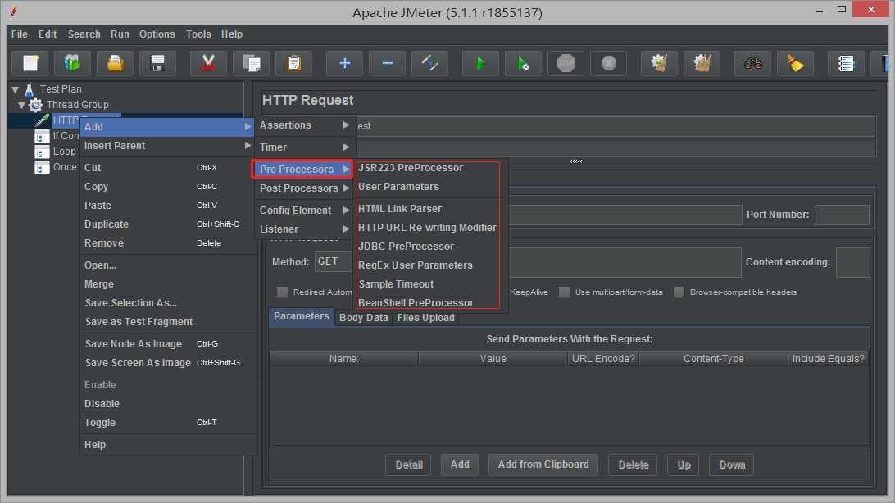
Task: Click Add from Clipboard button
Action: [543, 464]
